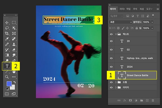
Task: Hide the 02 text layer
Action: (111, 50)
